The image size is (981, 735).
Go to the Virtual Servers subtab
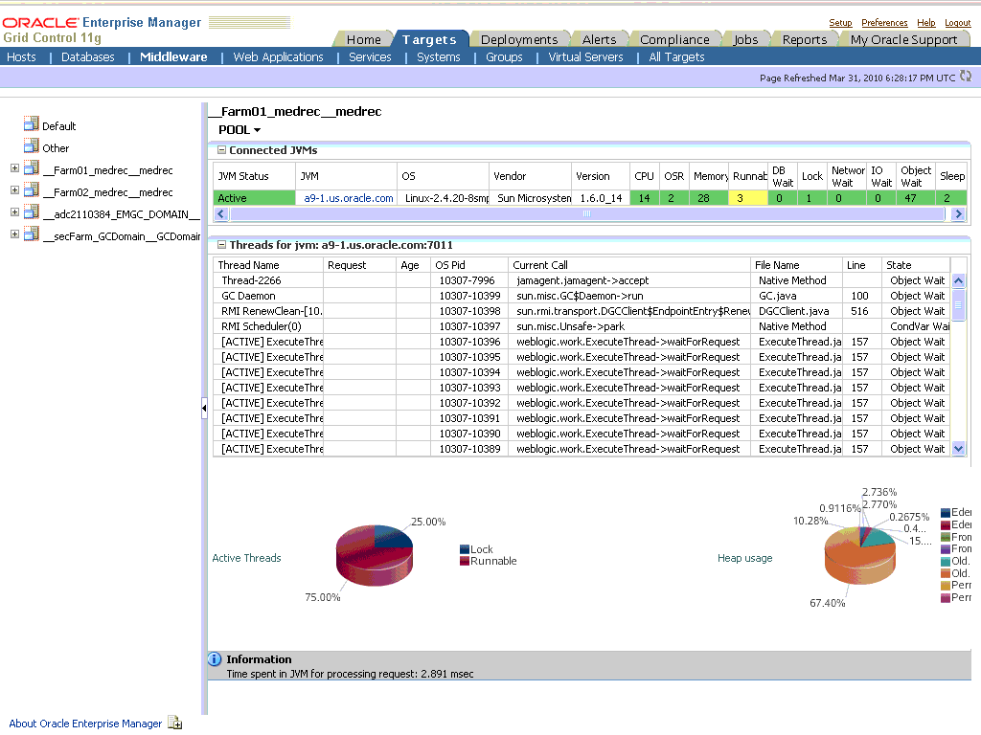point(585,56)
